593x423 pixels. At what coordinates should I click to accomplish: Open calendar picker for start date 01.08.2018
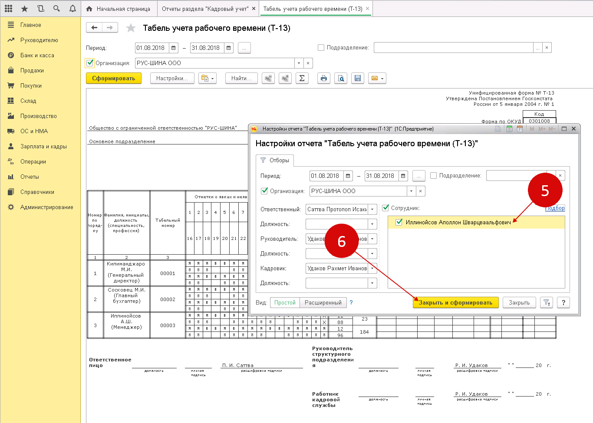[x=174, y=48]
